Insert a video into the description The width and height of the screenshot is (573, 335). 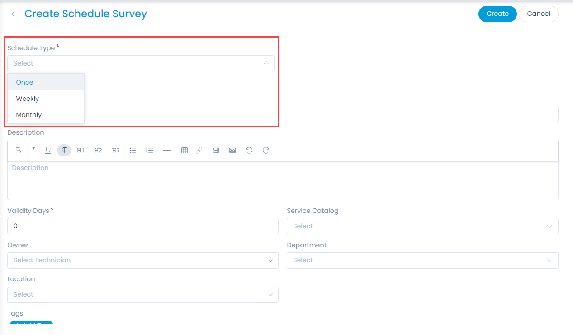(x=216, y=151)
